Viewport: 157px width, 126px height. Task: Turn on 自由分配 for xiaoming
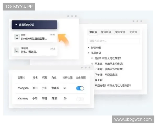80,99
